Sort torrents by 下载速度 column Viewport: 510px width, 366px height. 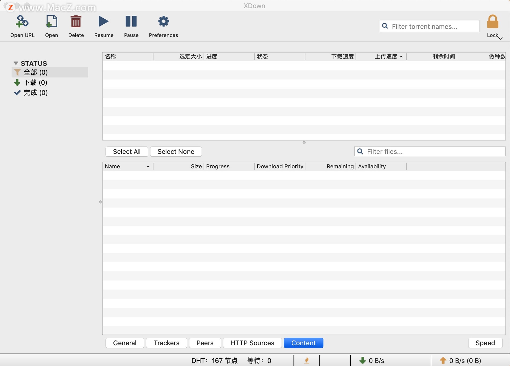[x=330, y=57]
